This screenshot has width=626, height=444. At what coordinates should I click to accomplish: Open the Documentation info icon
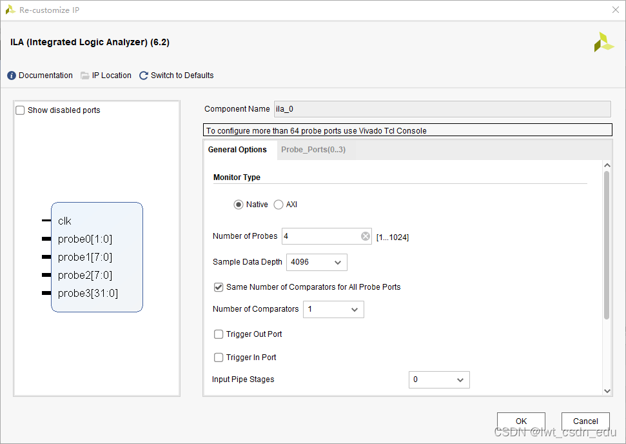click(x=12, y=76)
